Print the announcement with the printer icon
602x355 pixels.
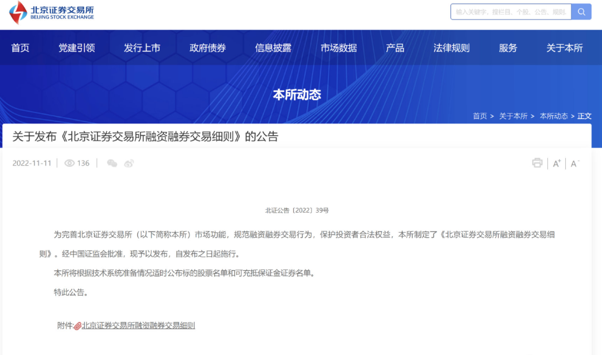pos(537,163)
